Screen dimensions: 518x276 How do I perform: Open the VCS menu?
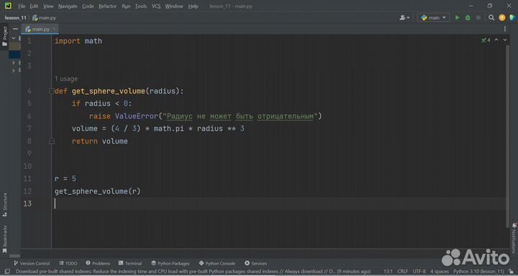point(156,6)
